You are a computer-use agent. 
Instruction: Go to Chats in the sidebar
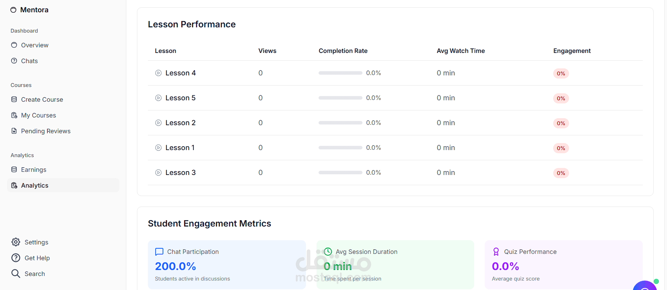click(29, 61)
